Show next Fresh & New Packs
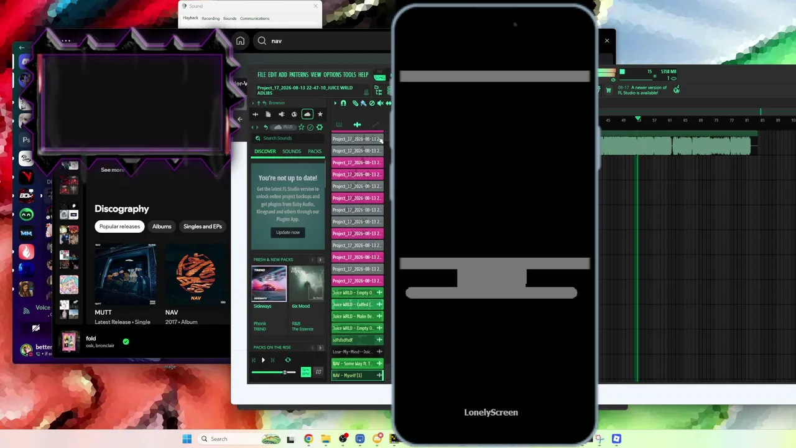 (x=320, y=259)
